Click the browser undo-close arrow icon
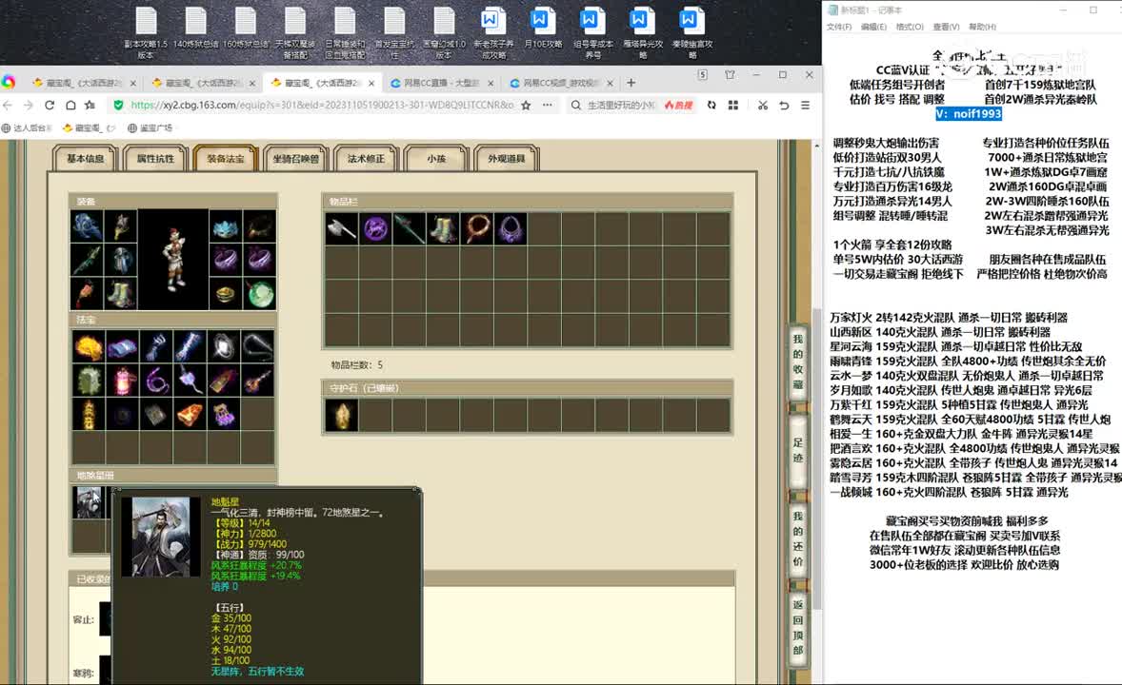The image size is (1122, 685). 784,105
